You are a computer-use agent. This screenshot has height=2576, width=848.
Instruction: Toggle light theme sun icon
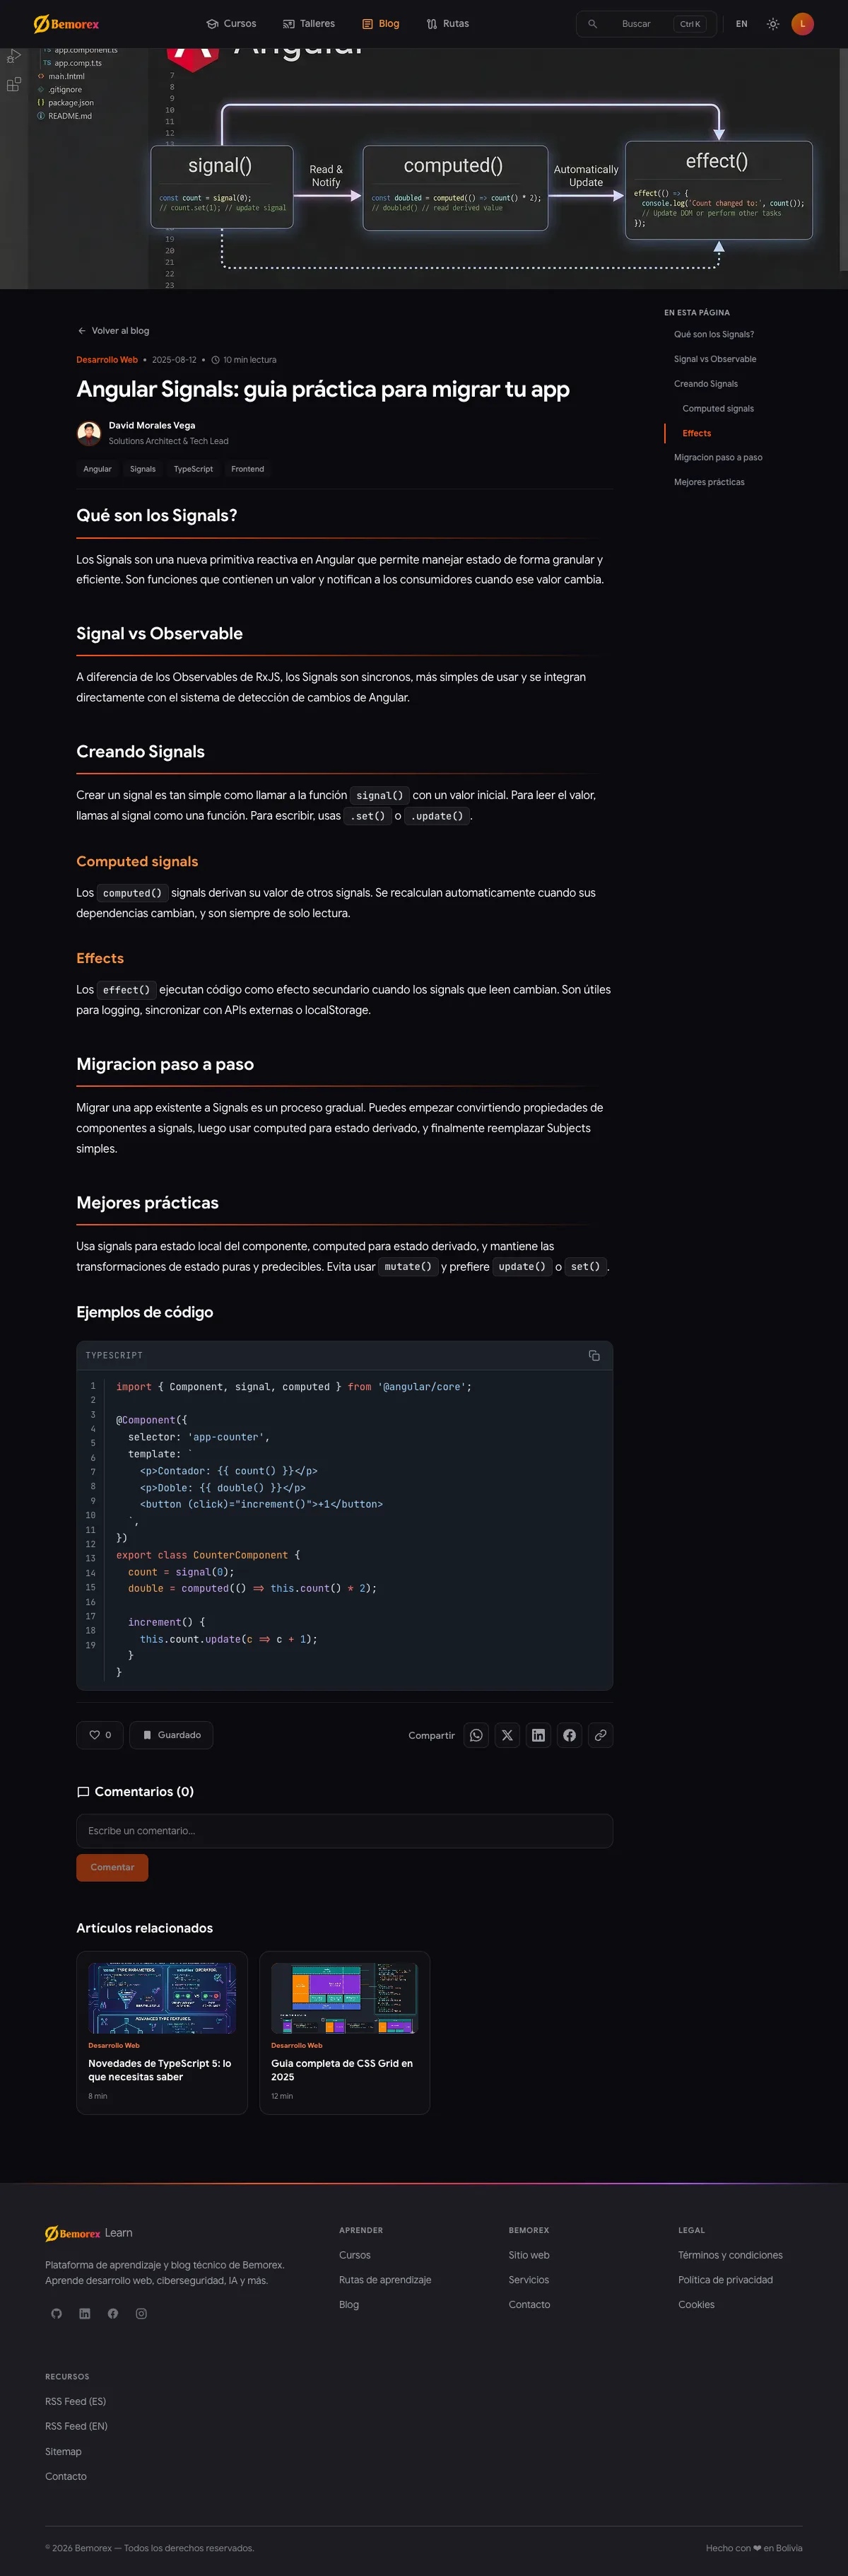[772, 24]
